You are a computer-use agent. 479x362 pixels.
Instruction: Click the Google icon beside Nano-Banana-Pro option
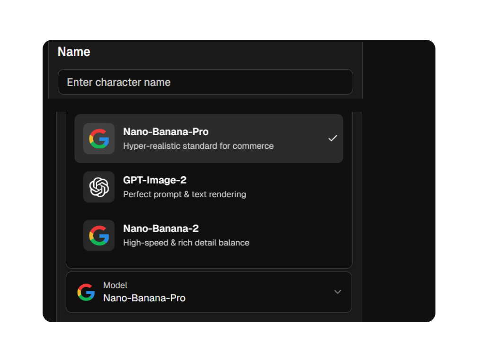[99, 138]
